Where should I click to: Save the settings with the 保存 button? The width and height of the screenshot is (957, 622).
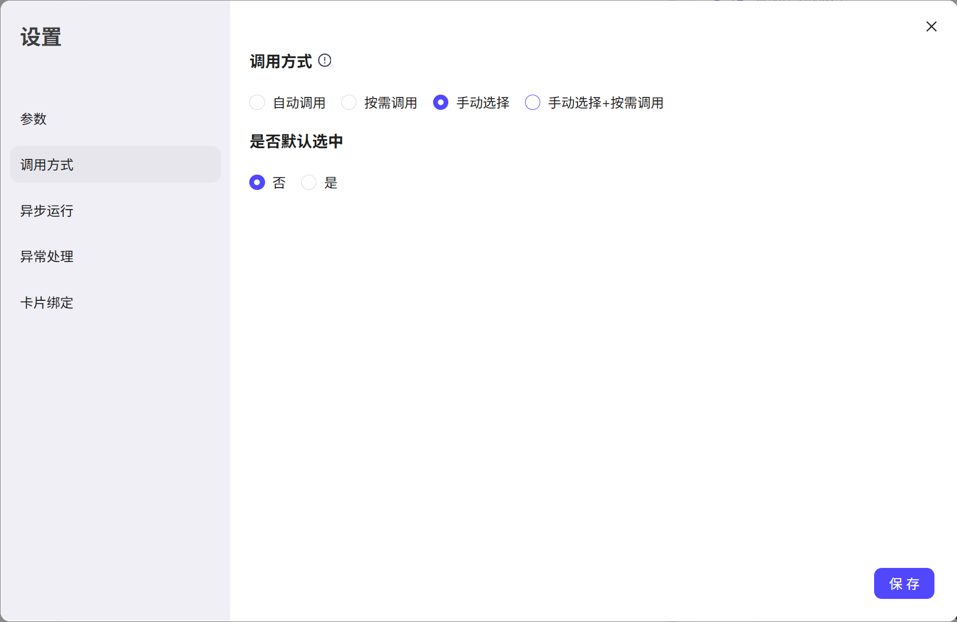[x=903, y=584]
